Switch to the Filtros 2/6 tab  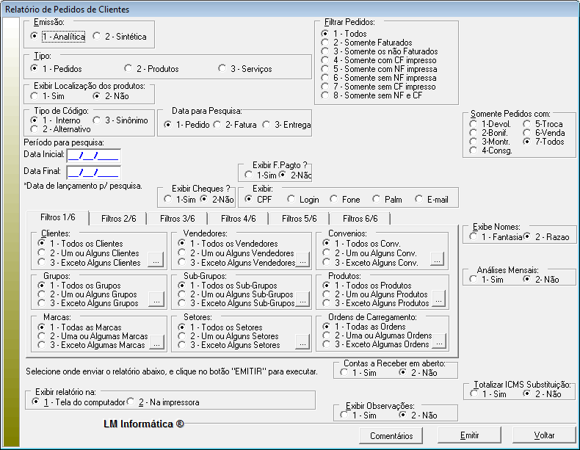click(x=118, y=218)
